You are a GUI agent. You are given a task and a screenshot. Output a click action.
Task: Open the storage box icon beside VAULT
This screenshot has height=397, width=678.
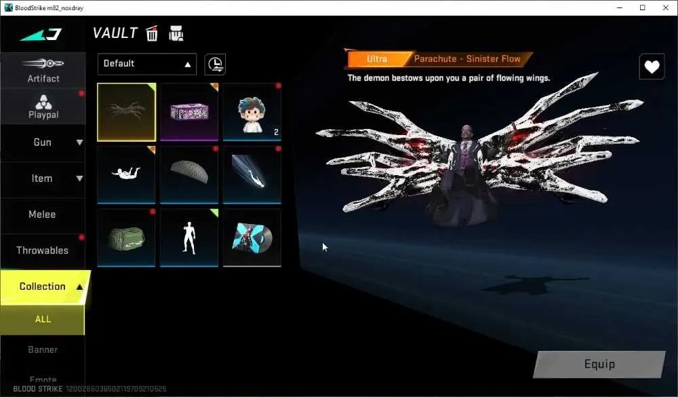176,33
